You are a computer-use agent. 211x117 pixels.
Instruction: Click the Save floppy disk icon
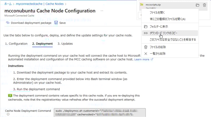click(56, 23)
